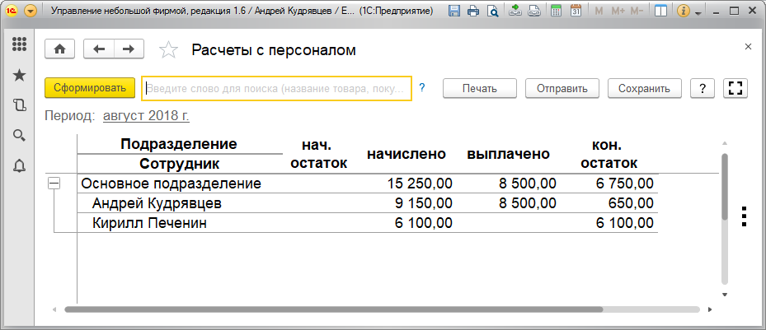766x330 pixels.
Task: Click Сформировать button
Action: coord(90,88)
